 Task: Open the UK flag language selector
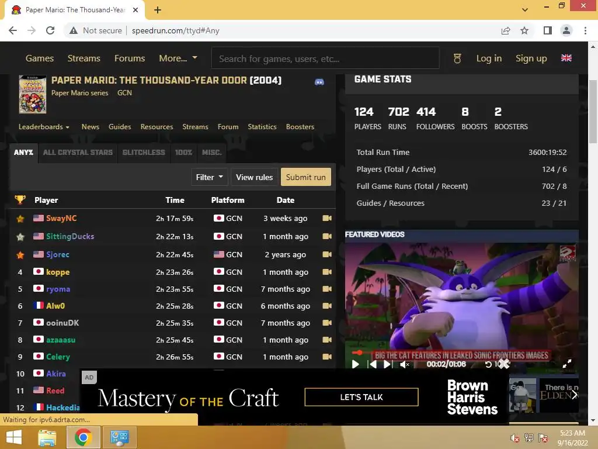coord(566,58)
